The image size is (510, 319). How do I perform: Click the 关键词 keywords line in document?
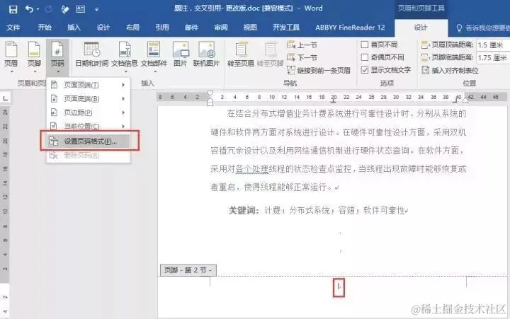(319, 210)
